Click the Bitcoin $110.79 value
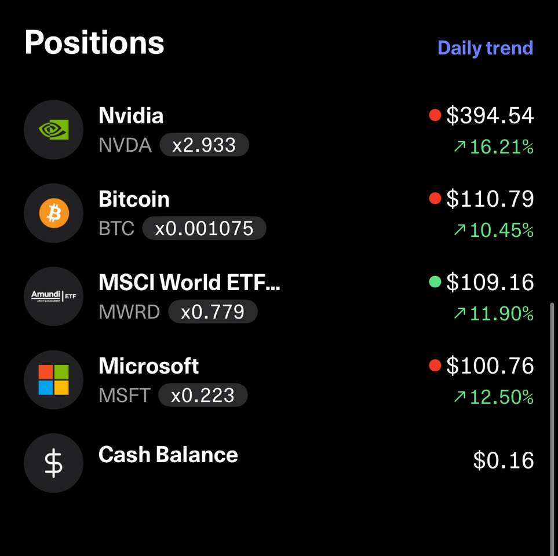Image resolution: width=558 pixels, height=556 pixels. (490, 199)
